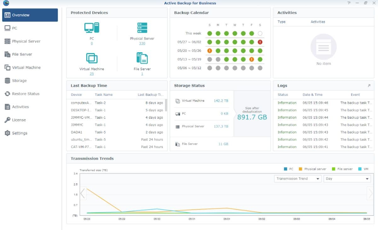The height and width of the screenshot is (230, 378).
Task: Toggle the VM legend entry in chart
Action: [363, 169]
